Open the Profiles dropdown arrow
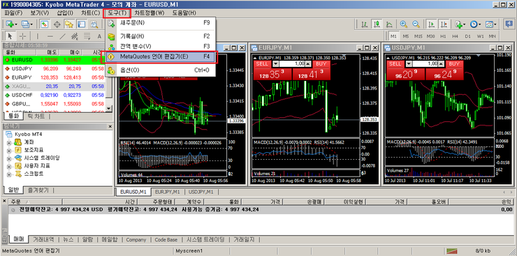 click(31, 24)
